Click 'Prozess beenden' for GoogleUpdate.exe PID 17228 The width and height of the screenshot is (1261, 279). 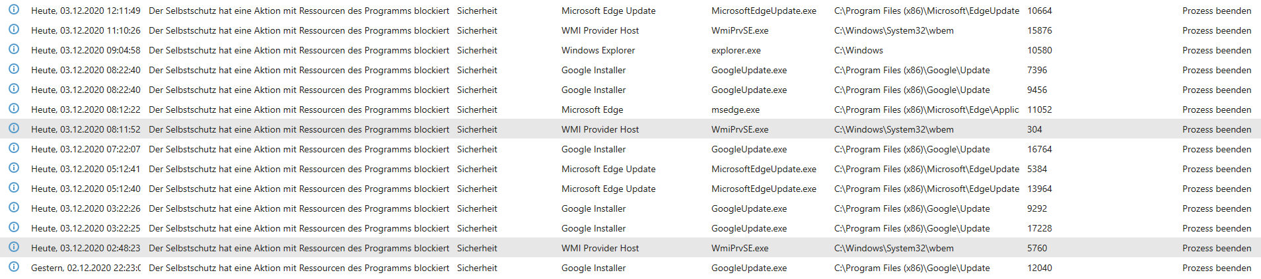pyautogui.click(x=1217, y=228)
